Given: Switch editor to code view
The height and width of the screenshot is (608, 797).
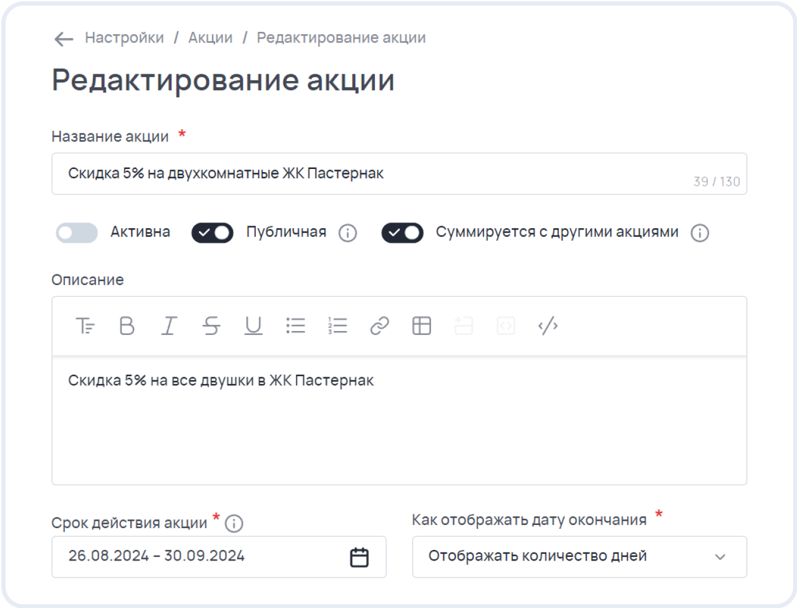Looking at the screenshot, I should pyautogui.click(x=548, y=326).
